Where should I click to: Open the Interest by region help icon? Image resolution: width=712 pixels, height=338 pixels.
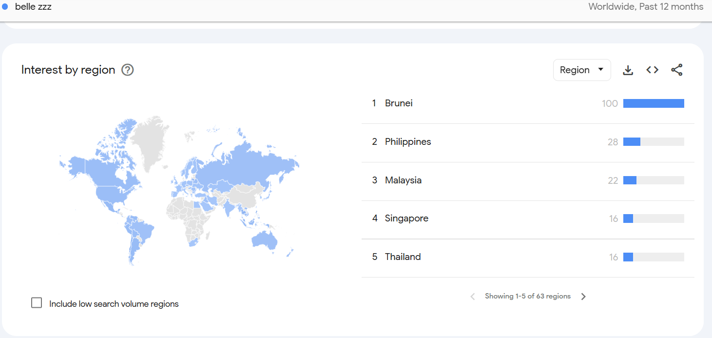pos(128,70)
